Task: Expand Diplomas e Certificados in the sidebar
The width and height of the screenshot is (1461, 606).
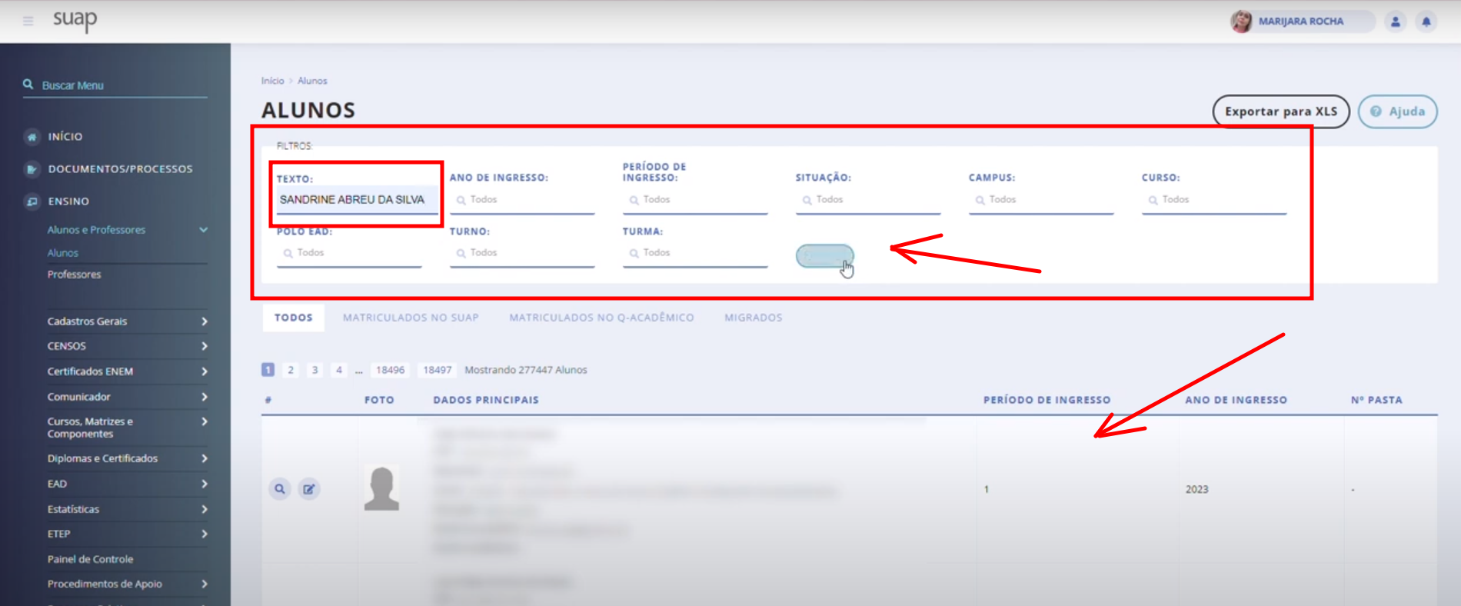Action: click(x=128, y=458)
